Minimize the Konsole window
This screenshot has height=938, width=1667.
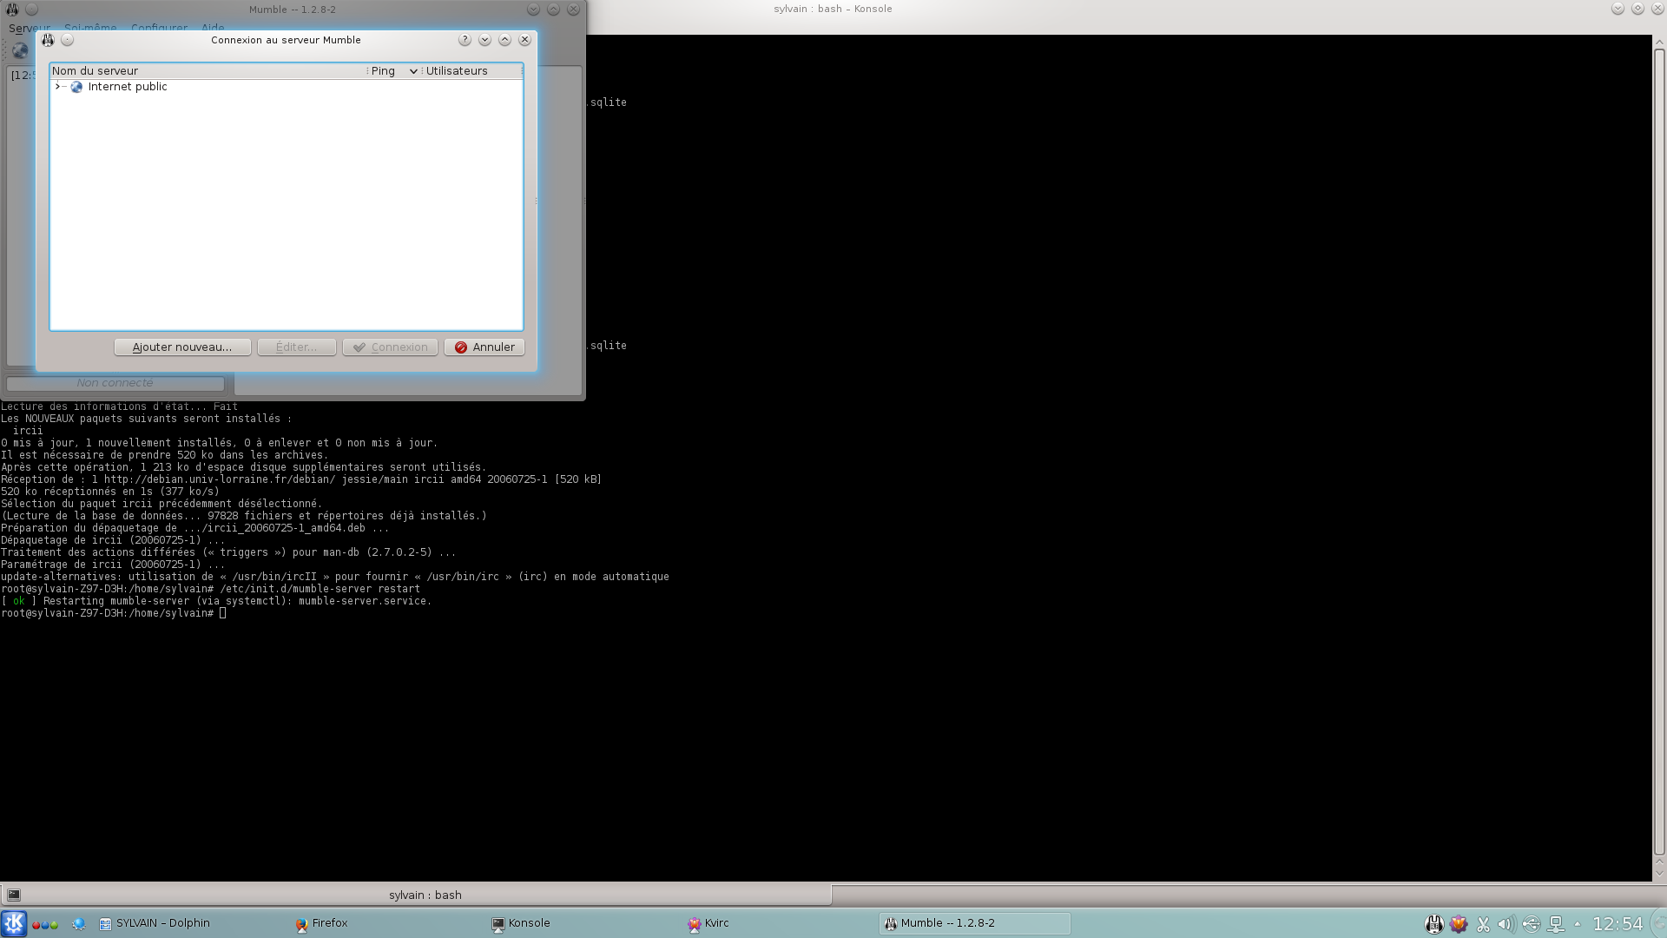tap(1618, 9)
